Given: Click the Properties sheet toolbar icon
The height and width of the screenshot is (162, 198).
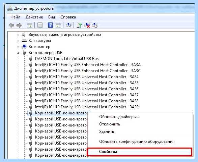Looking at the screenshot, I should pos(40,25).
